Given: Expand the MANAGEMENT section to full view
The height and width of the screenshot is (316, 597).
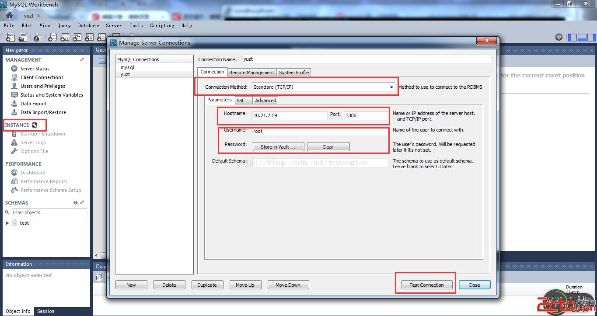Looking at the screenshot, I should click(82, 59).
